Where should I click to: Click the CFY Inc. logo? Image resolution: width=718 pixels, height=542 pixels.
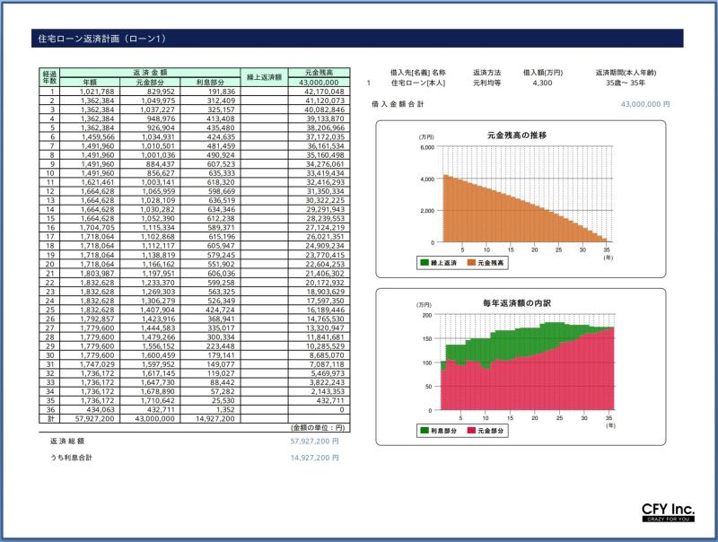point(668,512)
